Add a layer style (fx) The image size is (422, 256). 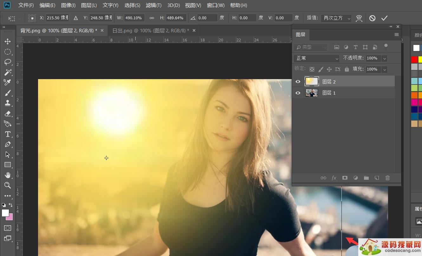334,178
